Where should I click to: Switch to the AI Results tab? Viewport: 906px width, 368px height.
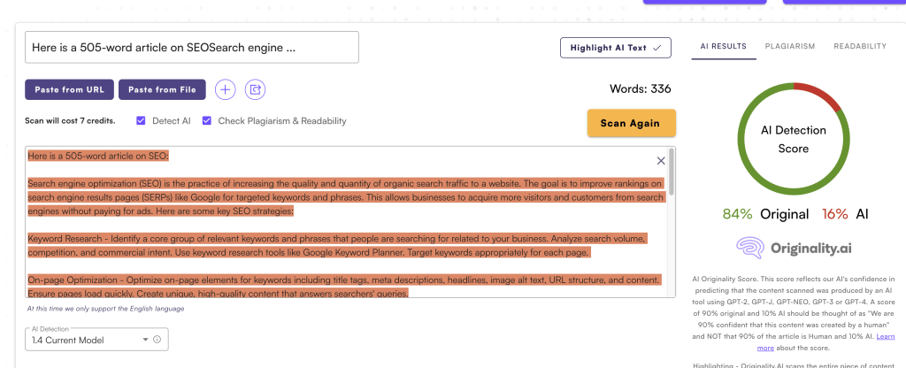[x=724, y=46]
